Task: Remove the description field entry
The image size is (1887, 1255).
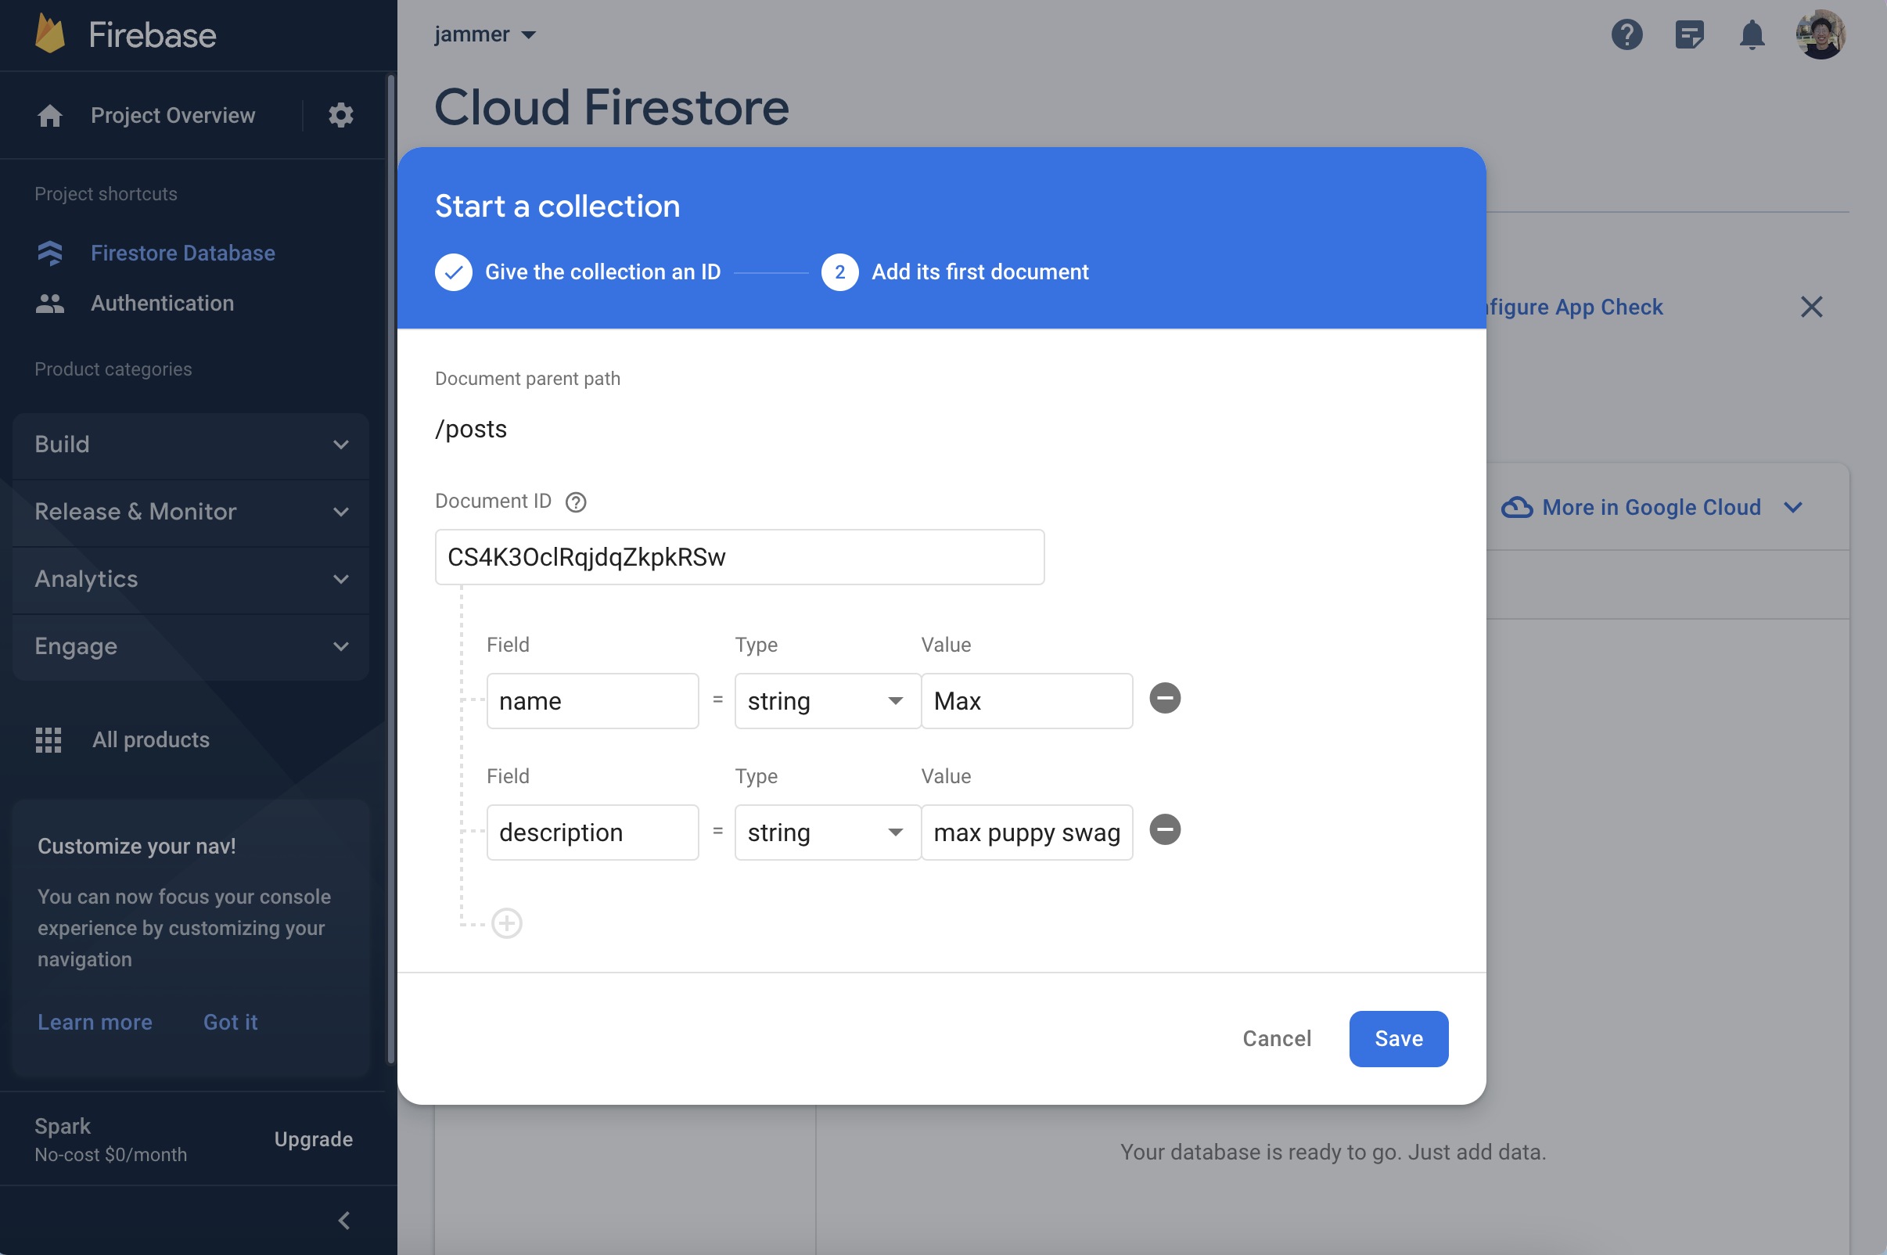Action: point(1165,831)
